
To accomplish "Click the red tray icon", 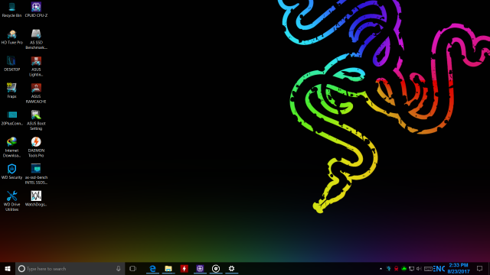I will pyautogui.click(x=397, y=268).
